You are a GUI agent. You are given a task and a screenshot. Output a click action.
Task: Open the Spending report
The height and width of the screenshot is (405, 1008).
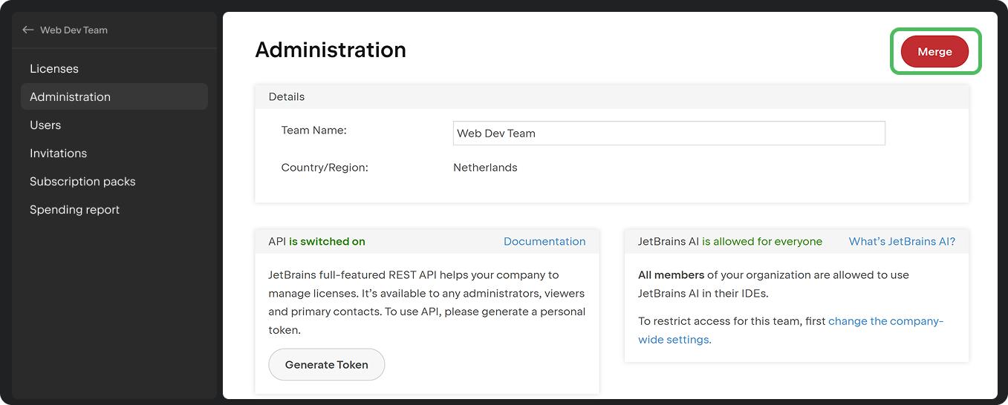[x=74, y=210]
